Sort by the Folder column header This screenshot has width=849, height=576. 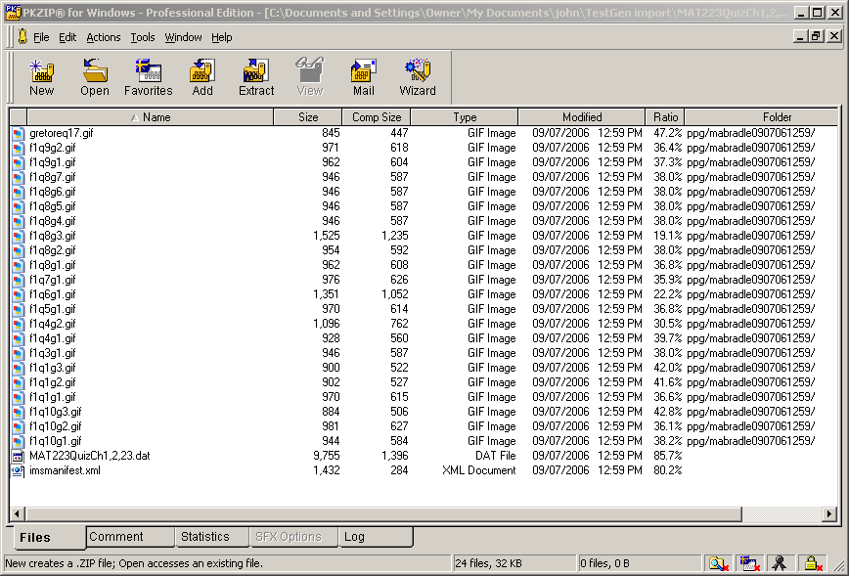(761, 117)
